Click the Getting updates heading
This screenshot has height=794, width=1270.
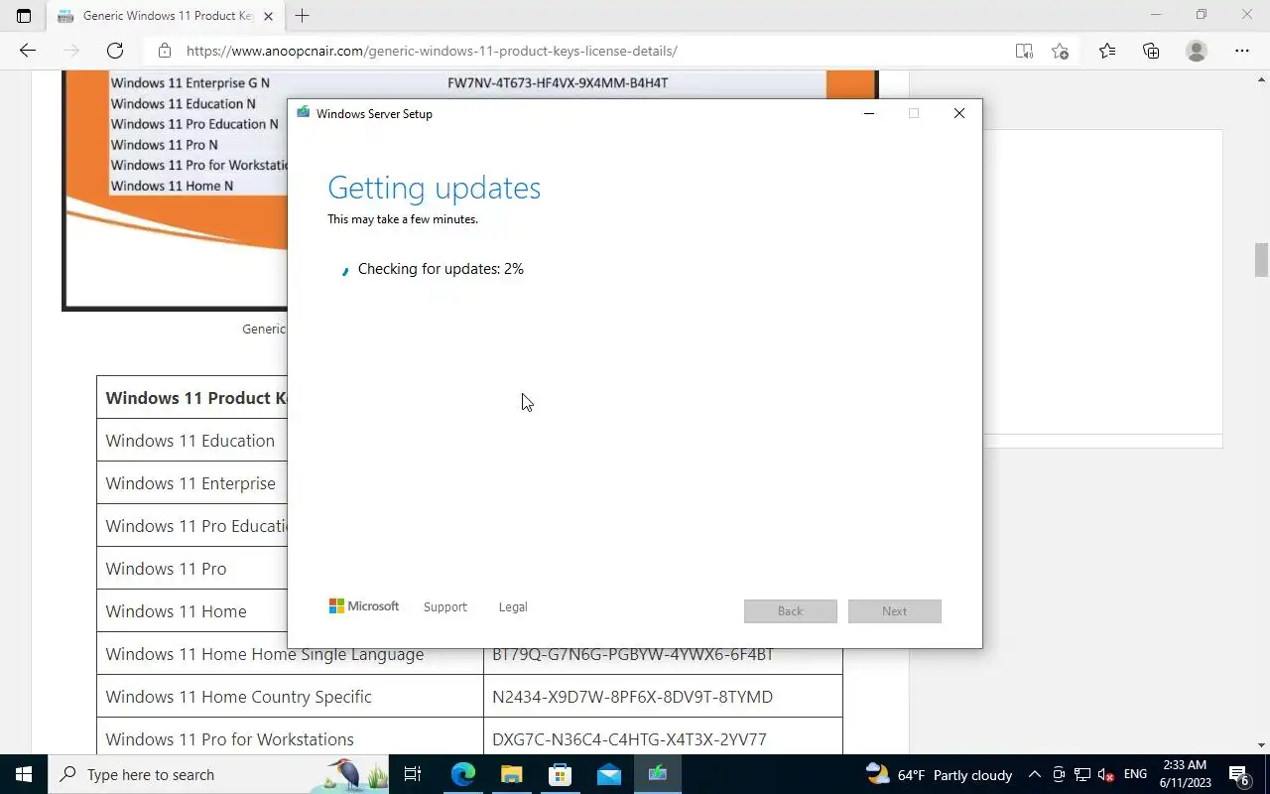pos(434,188)
